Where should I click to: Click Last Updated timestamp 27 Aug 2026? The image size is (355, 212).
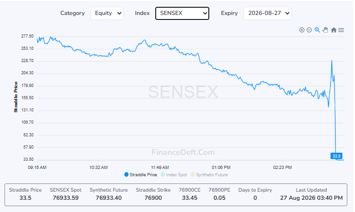tap(311, 198)
